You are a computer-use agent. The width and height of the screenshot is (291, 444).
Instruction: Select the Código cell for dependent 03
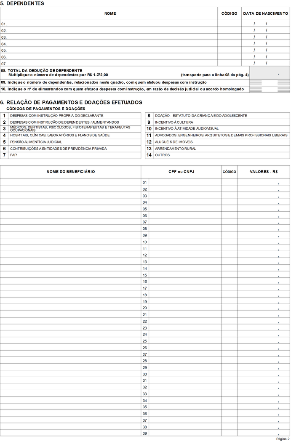point(229,37)
